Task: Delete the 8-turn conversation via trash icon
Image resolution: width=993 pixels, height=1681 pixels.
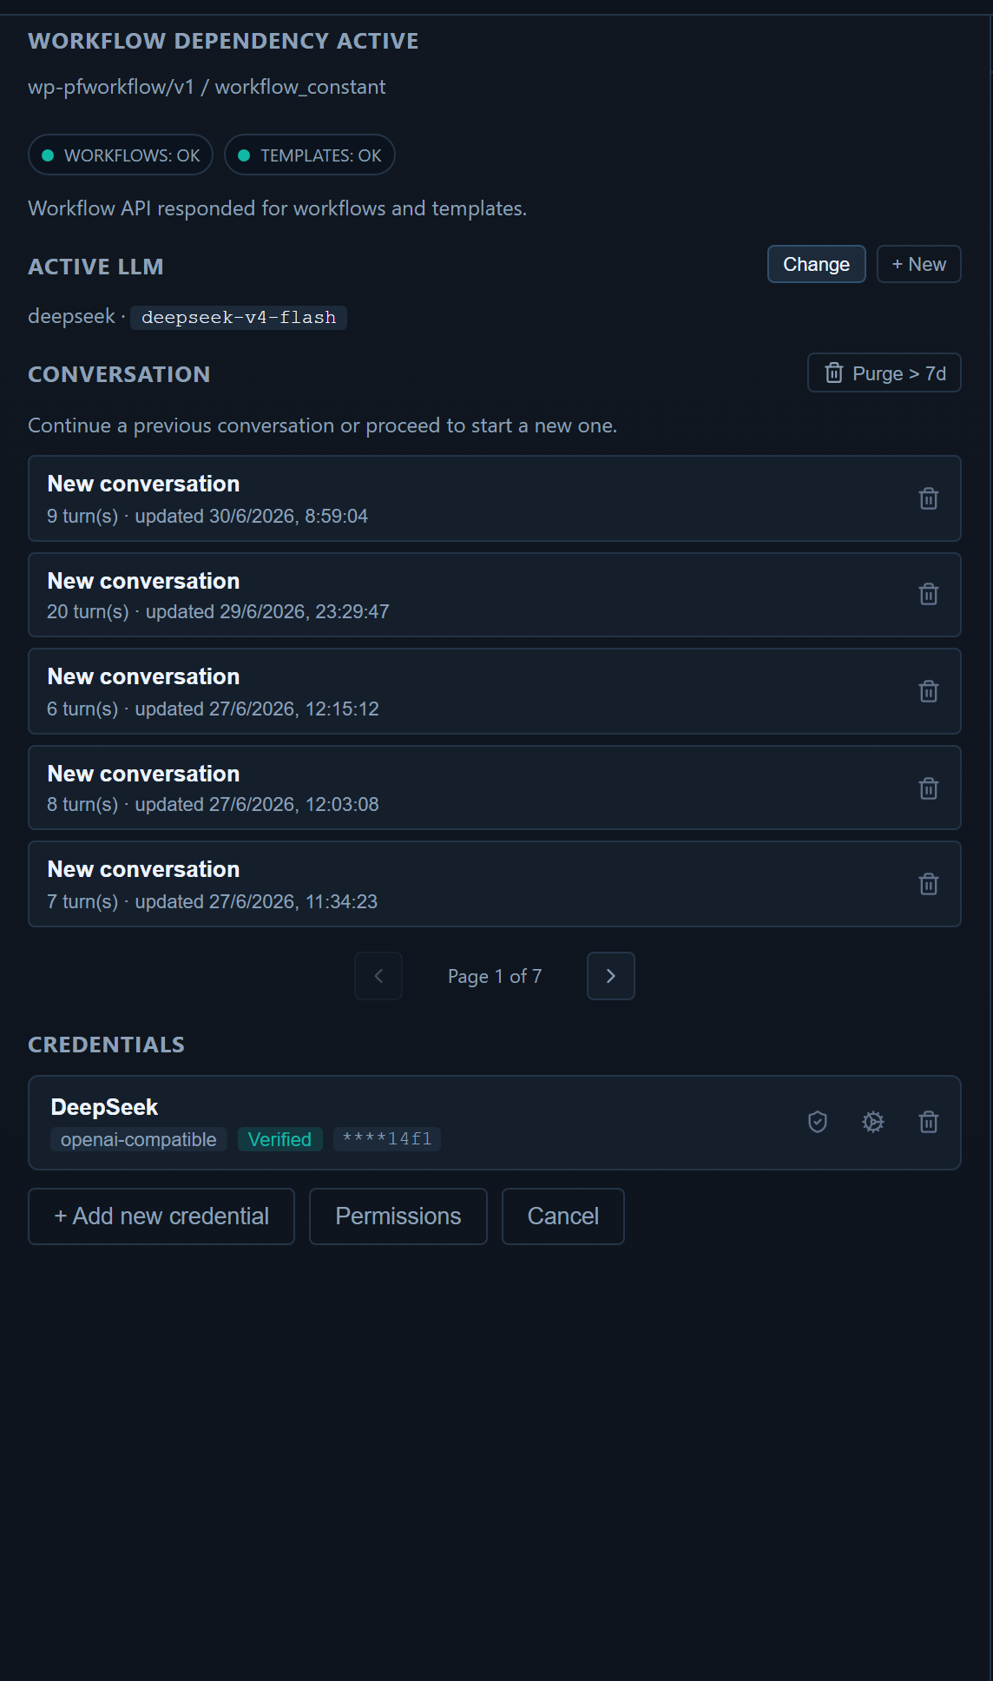Action: (929, 788)
